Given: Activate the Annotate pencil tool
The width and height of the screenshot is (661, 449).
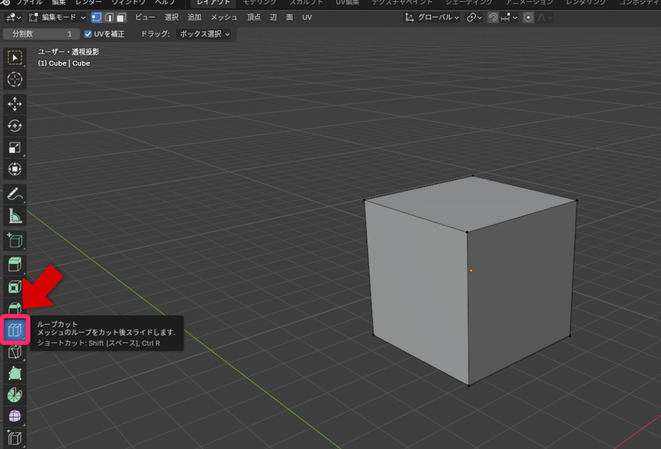Looking at the screenshot, I should click(x=15, y=194).
